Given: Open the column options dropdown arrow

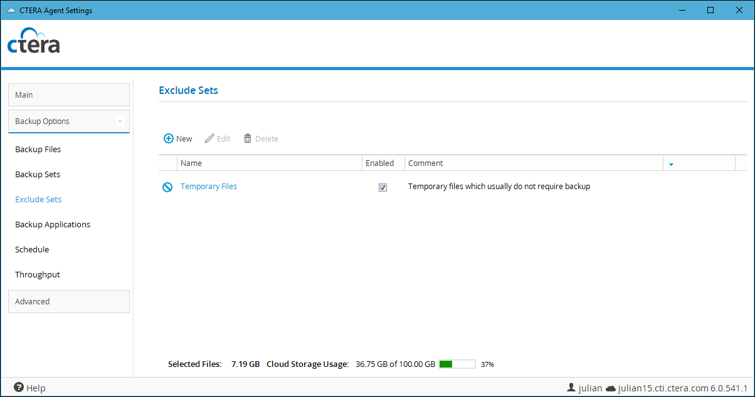Looking at the screenshot, I should tap(671, 164).
